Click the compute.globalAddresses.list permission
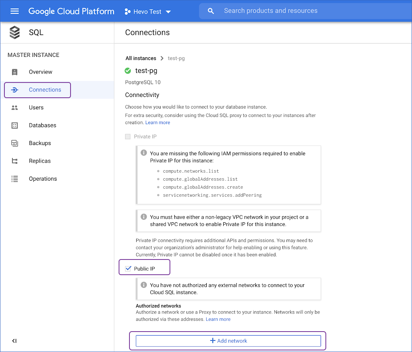 (x=200, y=179)
